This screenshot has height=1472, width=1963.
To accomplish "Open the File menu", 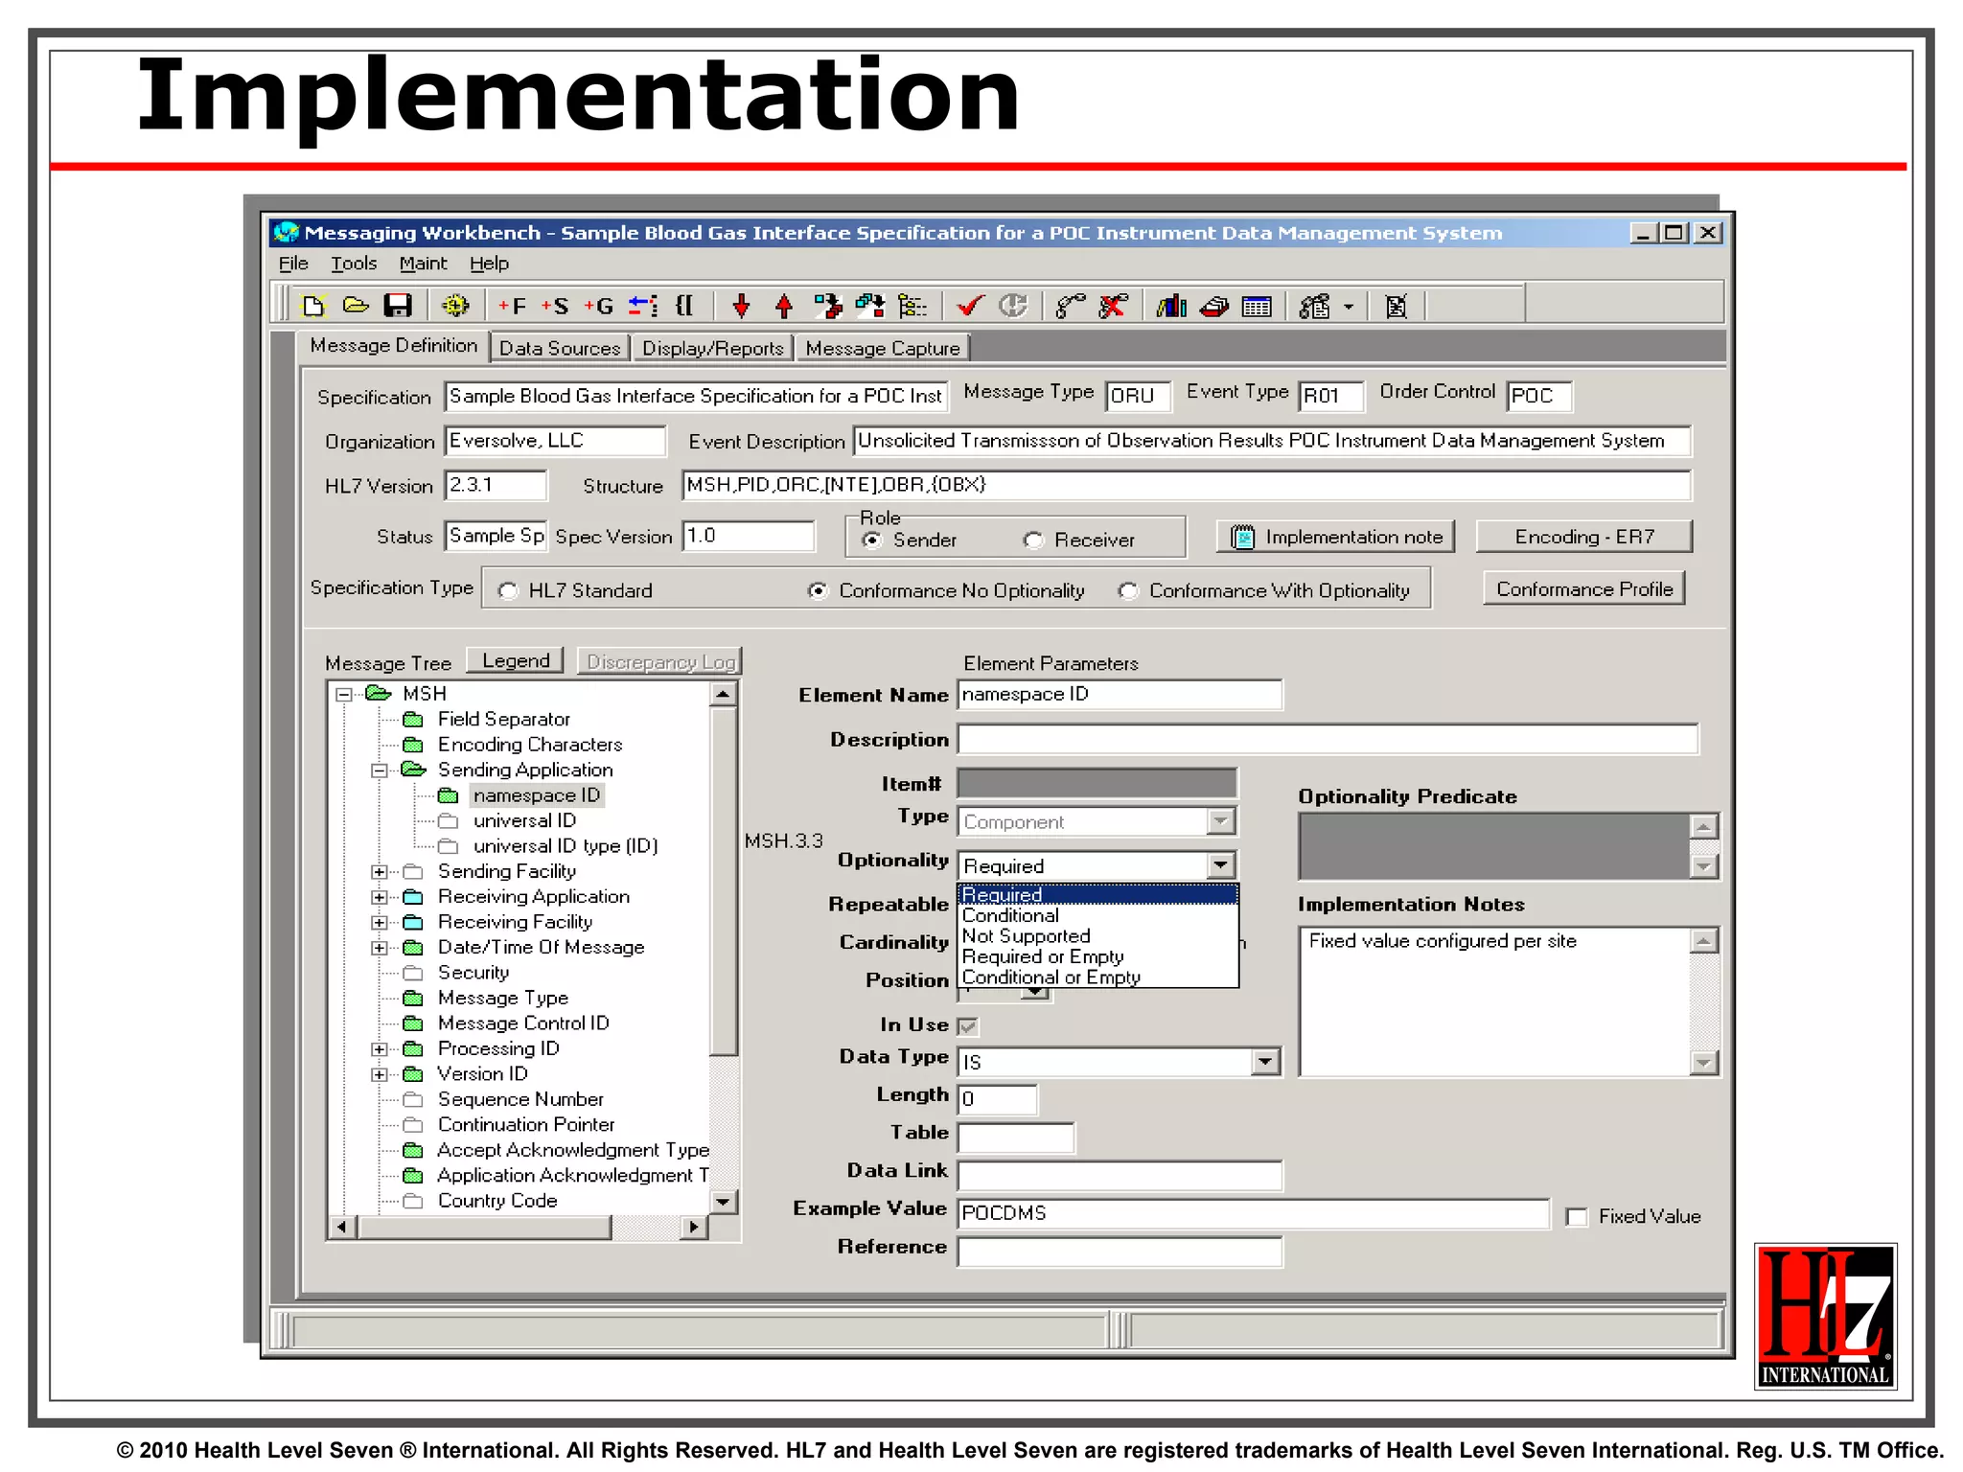I will 293,264.
